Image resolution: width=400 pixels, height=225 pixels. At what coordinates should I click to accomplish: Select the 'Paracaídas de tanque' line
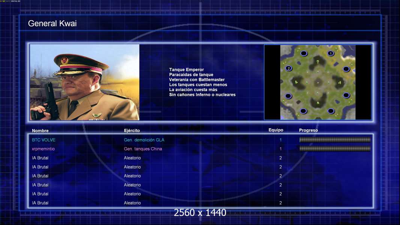click(x=191, y=75)
